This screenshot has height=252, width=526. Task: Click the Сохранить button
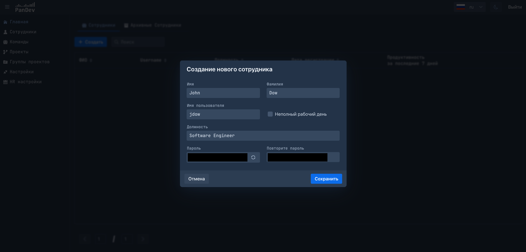point(326,179)
